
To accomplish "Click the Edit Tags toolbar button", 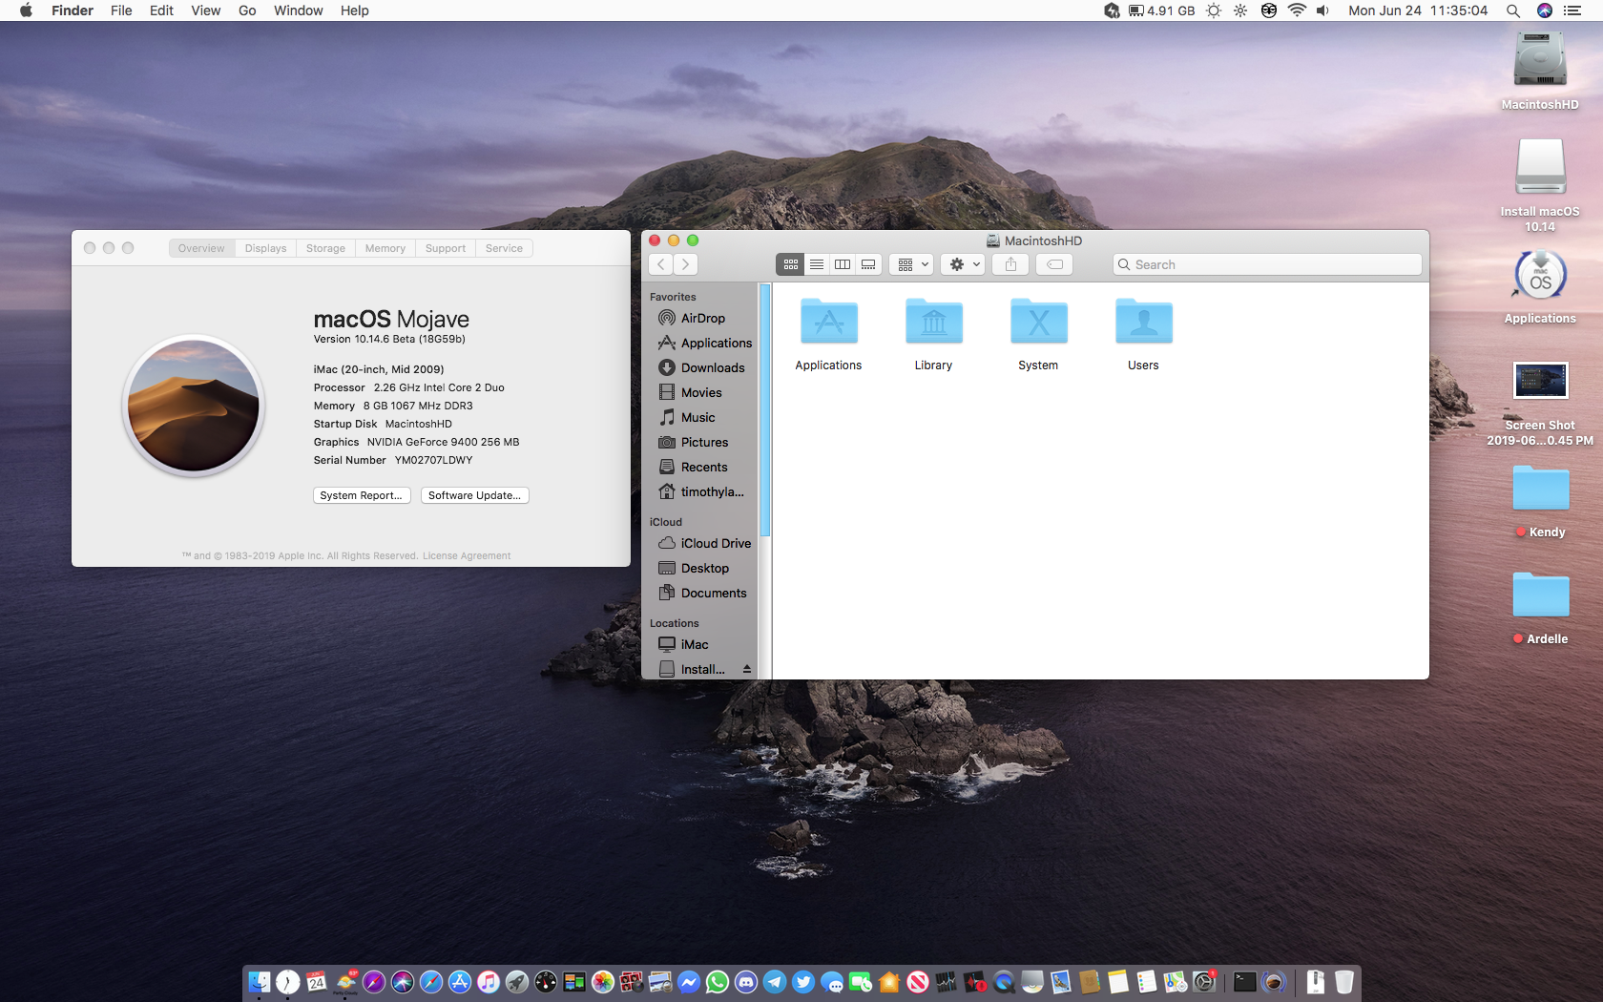I will pyautogui.click(x=1054, y=264).
